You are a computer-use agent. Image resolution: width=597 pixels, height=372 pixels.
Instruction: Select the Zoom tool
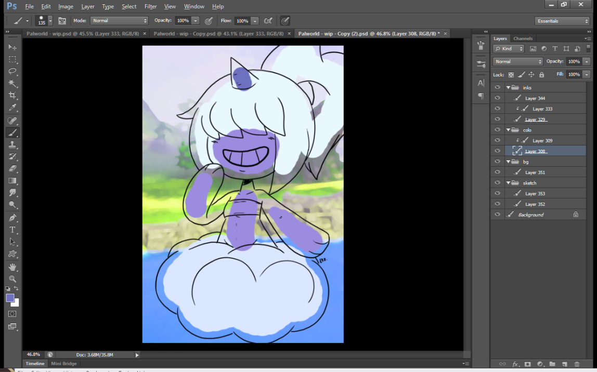click(x=12, y=279)
